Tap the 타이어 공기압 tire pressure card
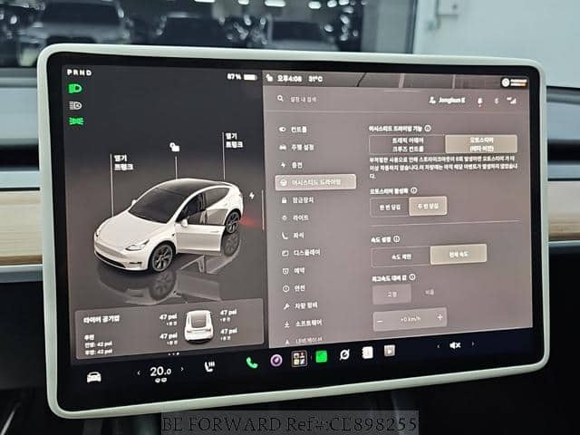The image size is (580, 435). tap(169, 329)
